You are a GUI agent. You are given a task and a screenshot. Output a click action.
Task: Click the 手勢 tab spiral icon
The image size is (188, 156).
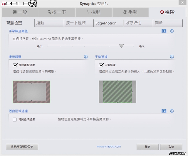click(x=125, y=12)
